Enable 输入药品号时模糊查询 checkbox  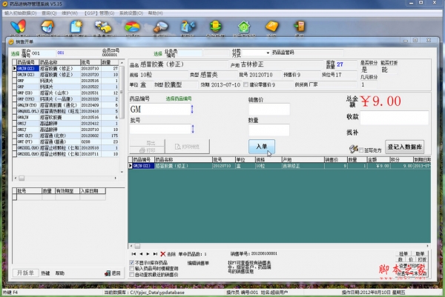pyautogui.click(x=133, y=269)
